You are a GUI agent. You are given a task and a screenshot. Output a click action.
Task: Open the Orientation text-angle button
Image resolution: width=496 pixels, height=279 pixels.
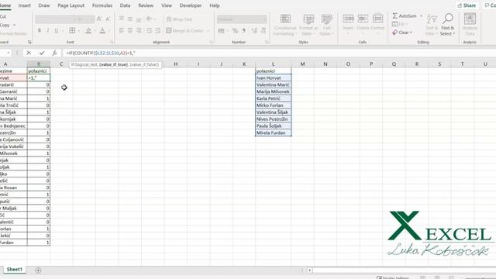149,19
